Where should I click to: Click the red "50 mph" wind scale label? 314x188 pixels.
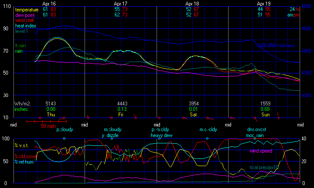pos(48,126)
